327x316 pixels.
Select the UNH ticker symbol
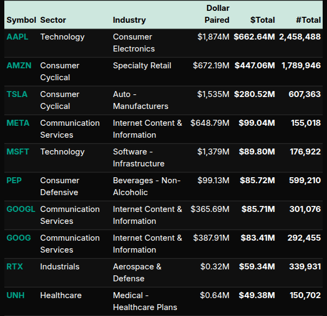pyautogui.click(x=15, y=295)
